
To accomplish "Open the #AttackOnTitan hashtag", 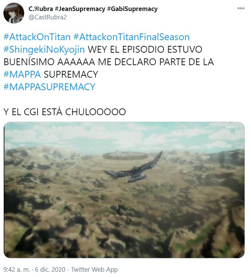I will pyautogui.click(x=37, y=37).
